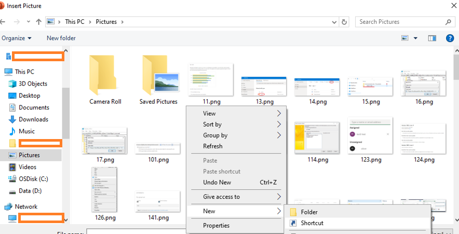This screenshot has width=459, height=234.
Task: Open the Saved Pictures folder
Action: 158,80
